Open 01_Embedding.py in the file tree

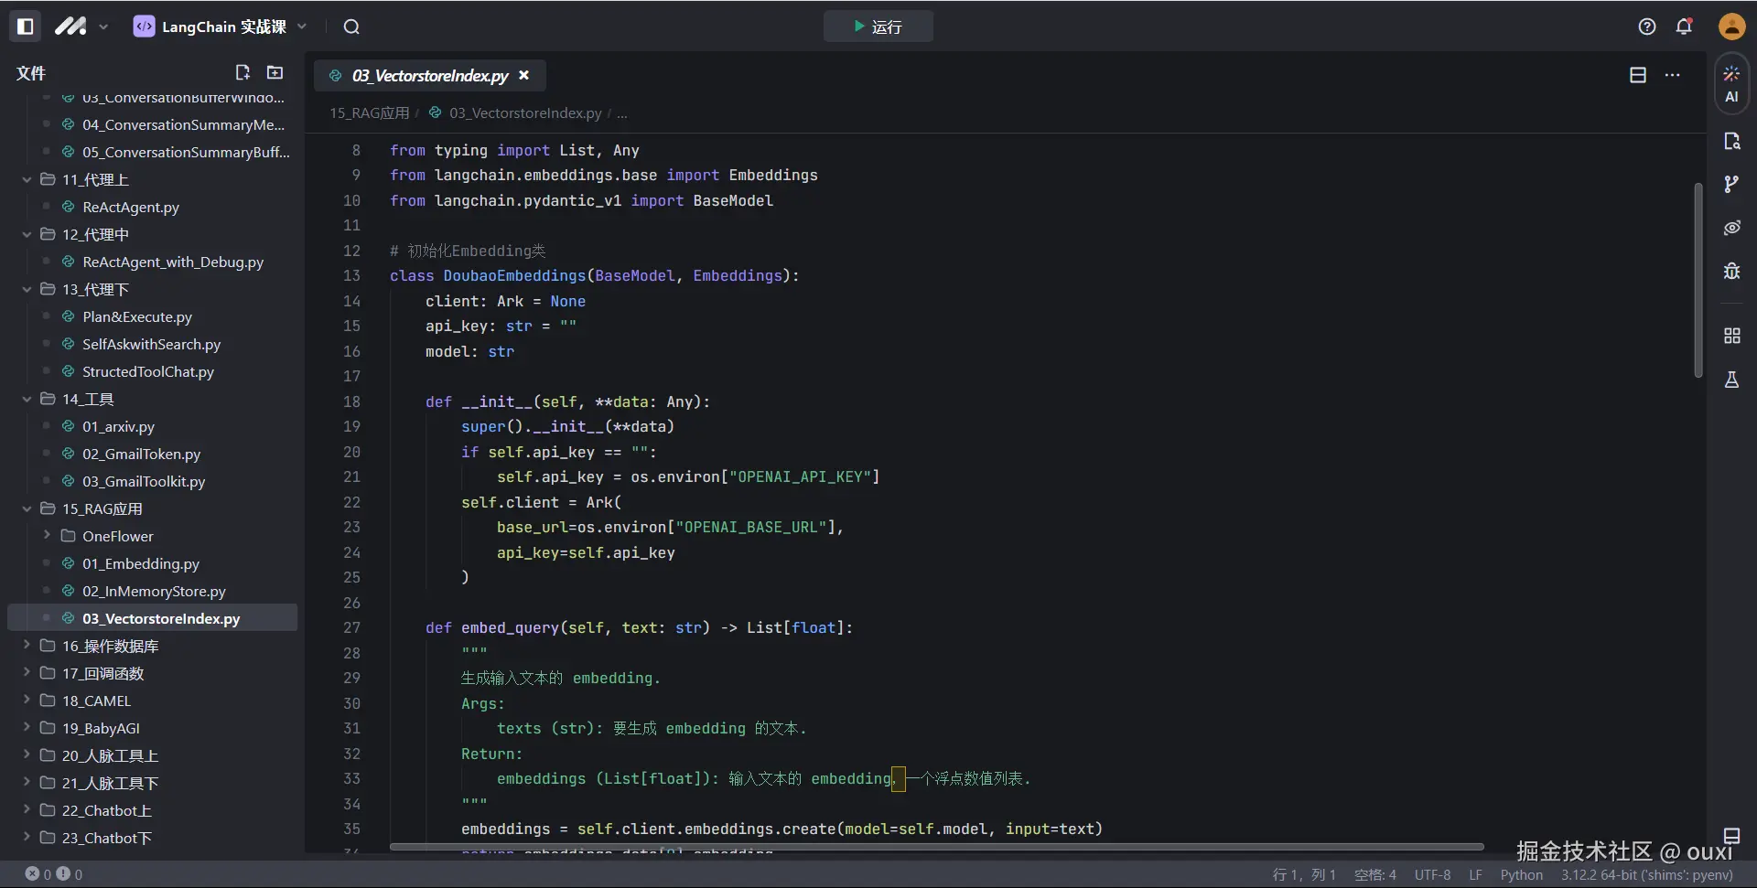click(140, 563)
